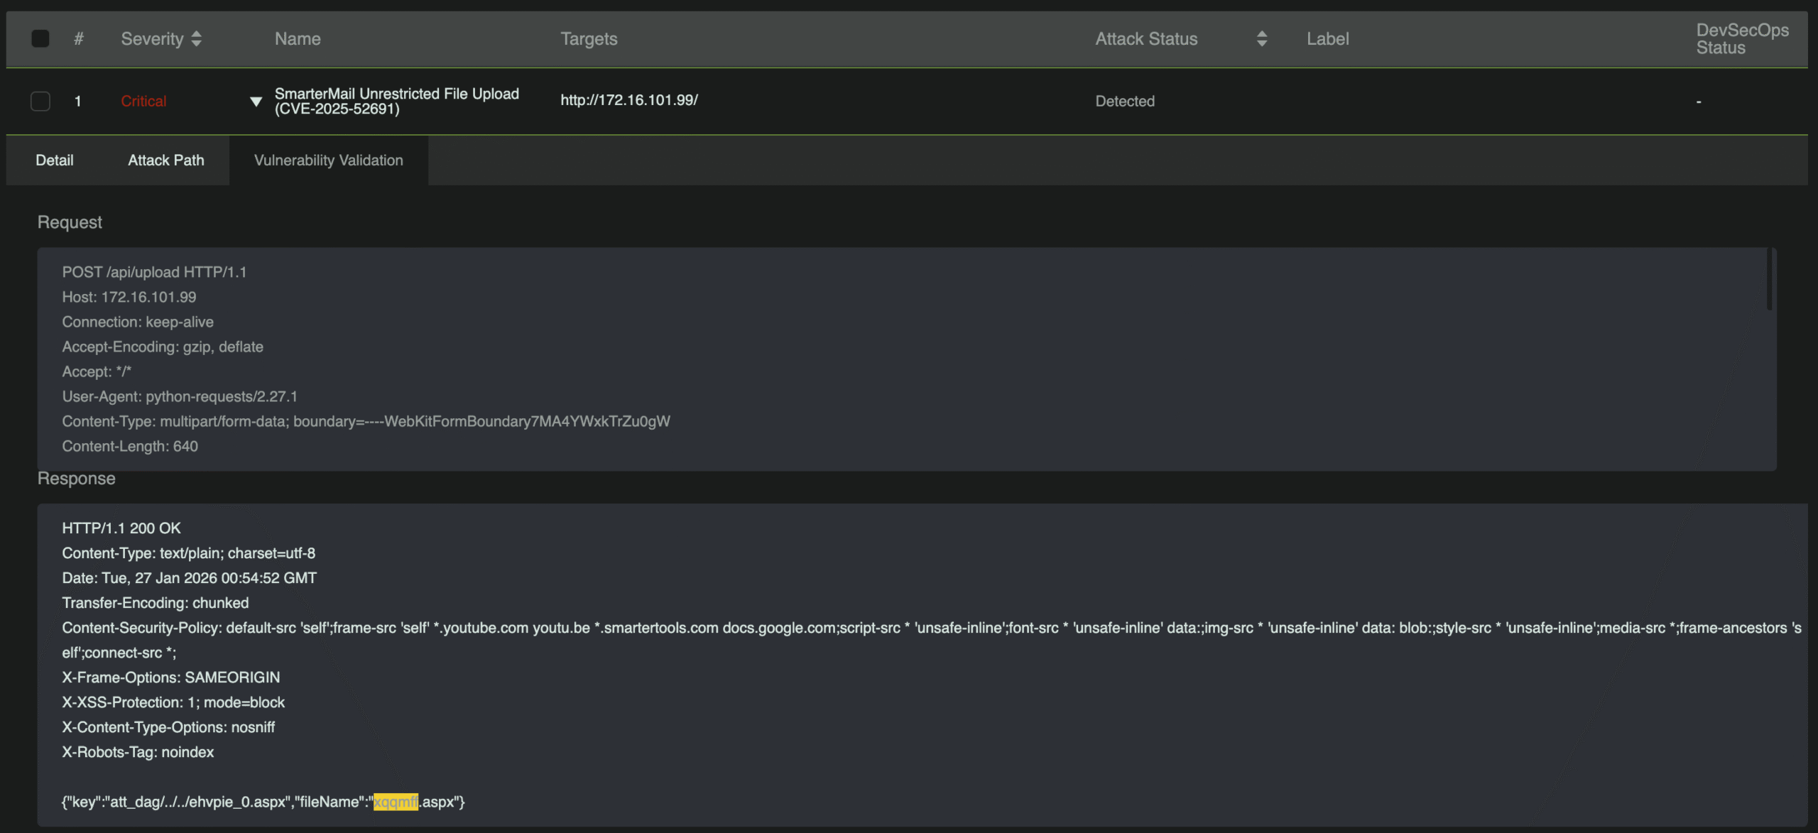Click the Targets column header

click(588, 39)
